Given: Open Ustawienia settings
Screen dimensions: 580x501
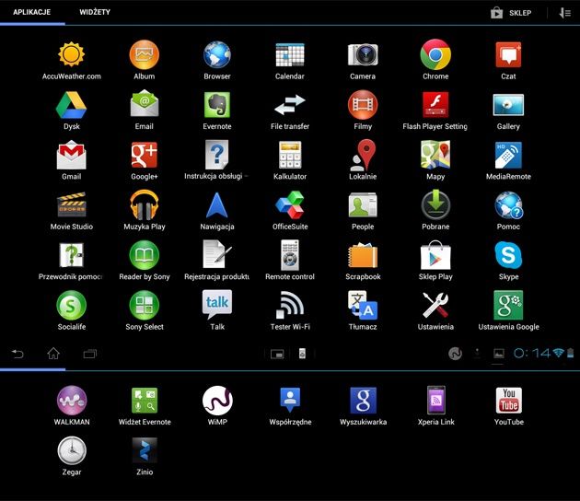Looking at the screenshot, I should (x=435, y=306).
